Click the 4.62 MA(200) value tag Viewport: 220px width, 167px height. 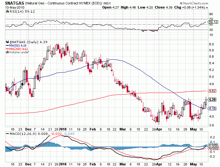pyautogui.click(x=212, y=91)
